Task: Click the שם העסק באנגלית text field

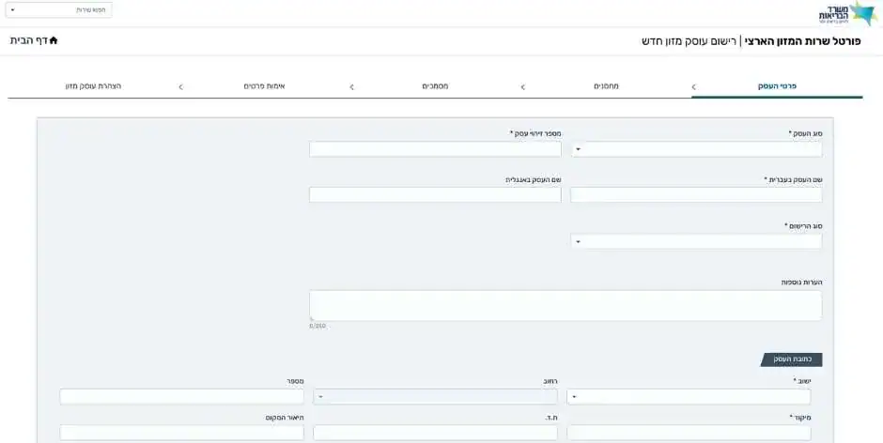Action: [435, 195]
